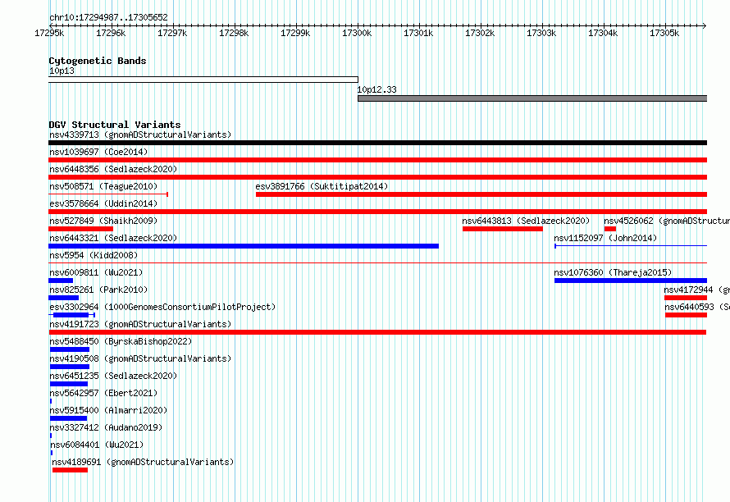Select the red nsv4189691 variant bar
This screenshot has height=502, width=730.
[70, 470]
